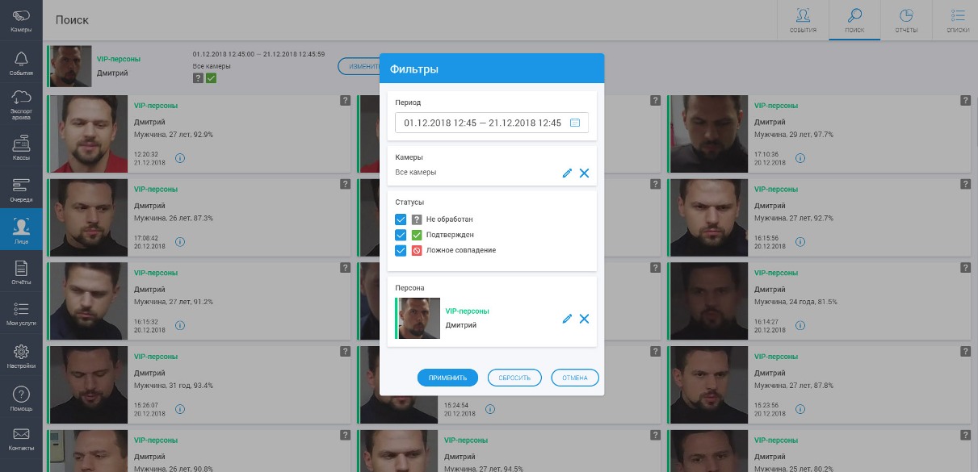Open Очереди section in sidebar
This screenshot has height=472, width=978.
21,188
